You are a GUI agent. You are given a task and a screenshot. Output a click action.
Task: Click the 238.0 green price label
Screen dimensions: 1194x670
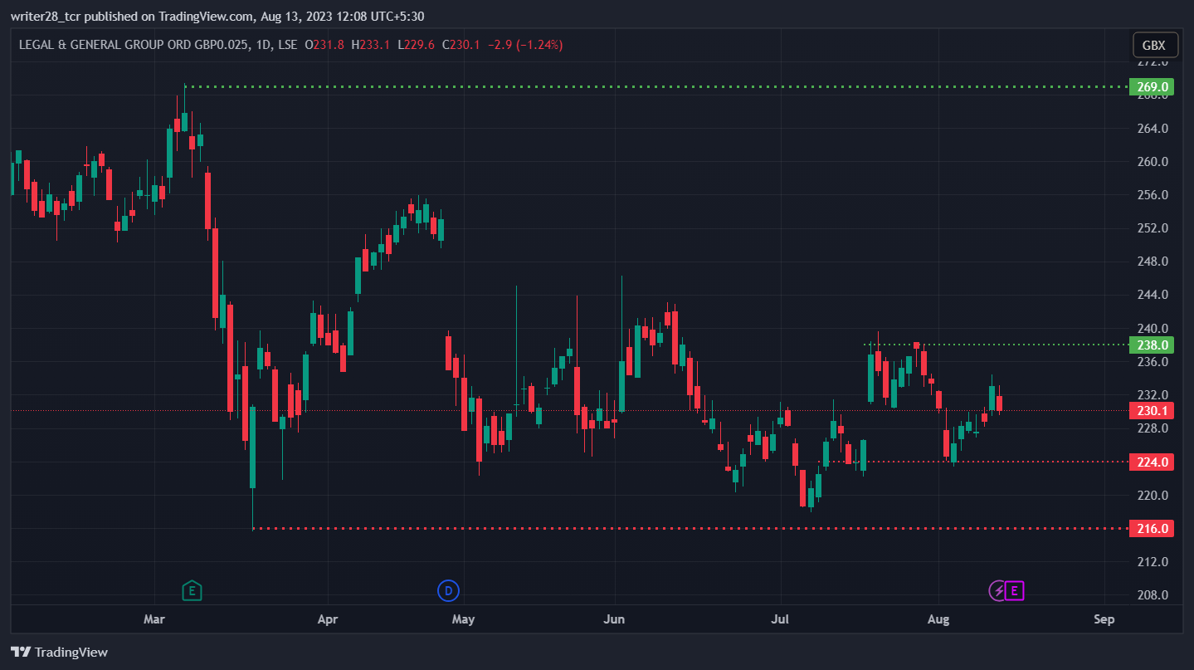click(1153, 345)
